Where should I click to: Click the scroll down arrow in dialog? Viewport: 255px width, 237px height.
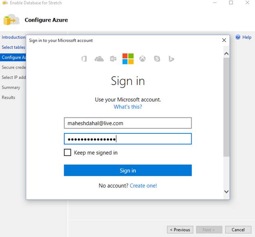[x=226, y=192]
